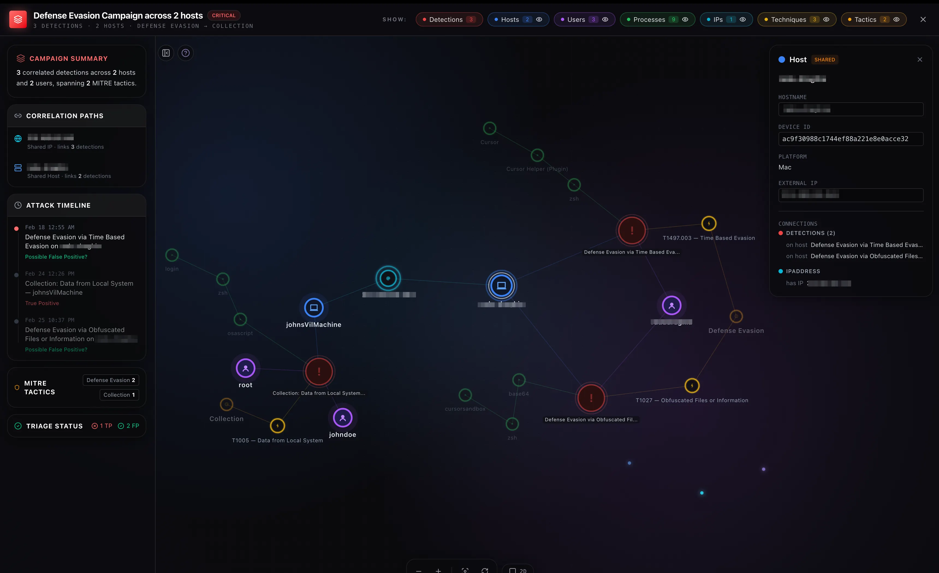939x573 pixels.
Task: Toggle Techniques visibility with the eye icon
Action: (826, 19)
